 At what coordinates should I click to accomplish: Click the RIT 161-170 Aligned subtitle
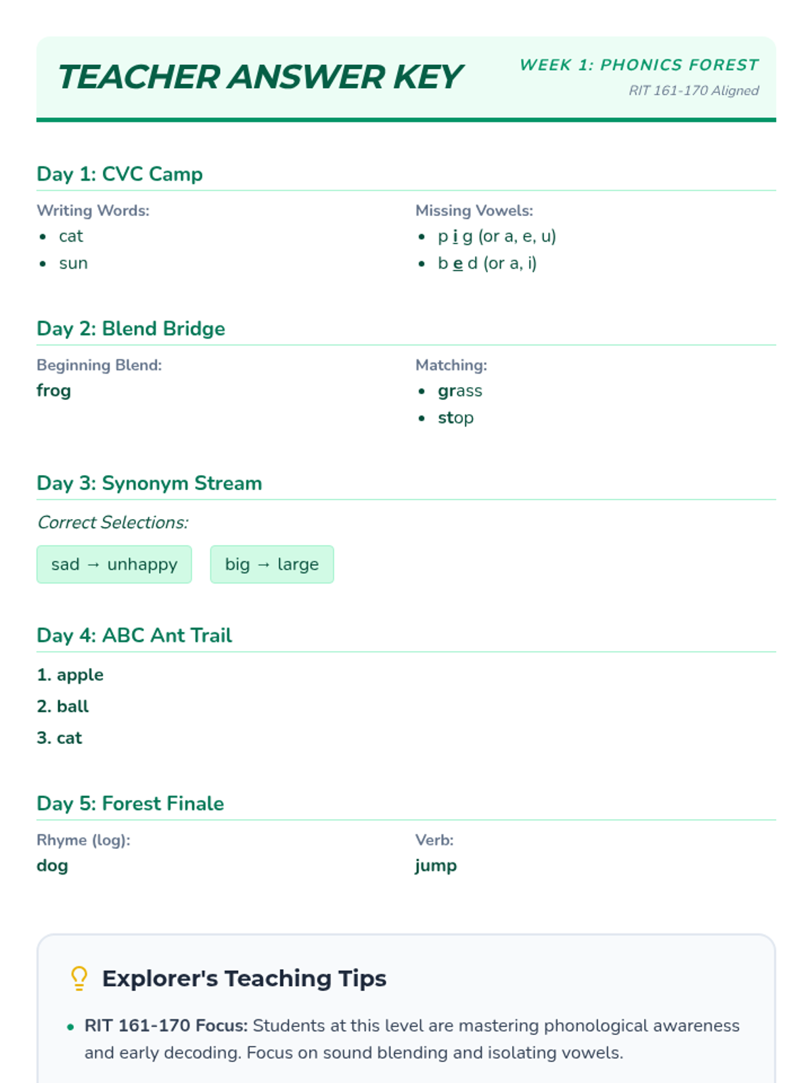tap(694, 91)
